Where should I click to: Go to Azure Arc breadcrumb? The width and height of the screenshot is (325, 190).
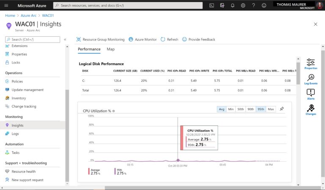pyautogui.click(x=28, y=16)
